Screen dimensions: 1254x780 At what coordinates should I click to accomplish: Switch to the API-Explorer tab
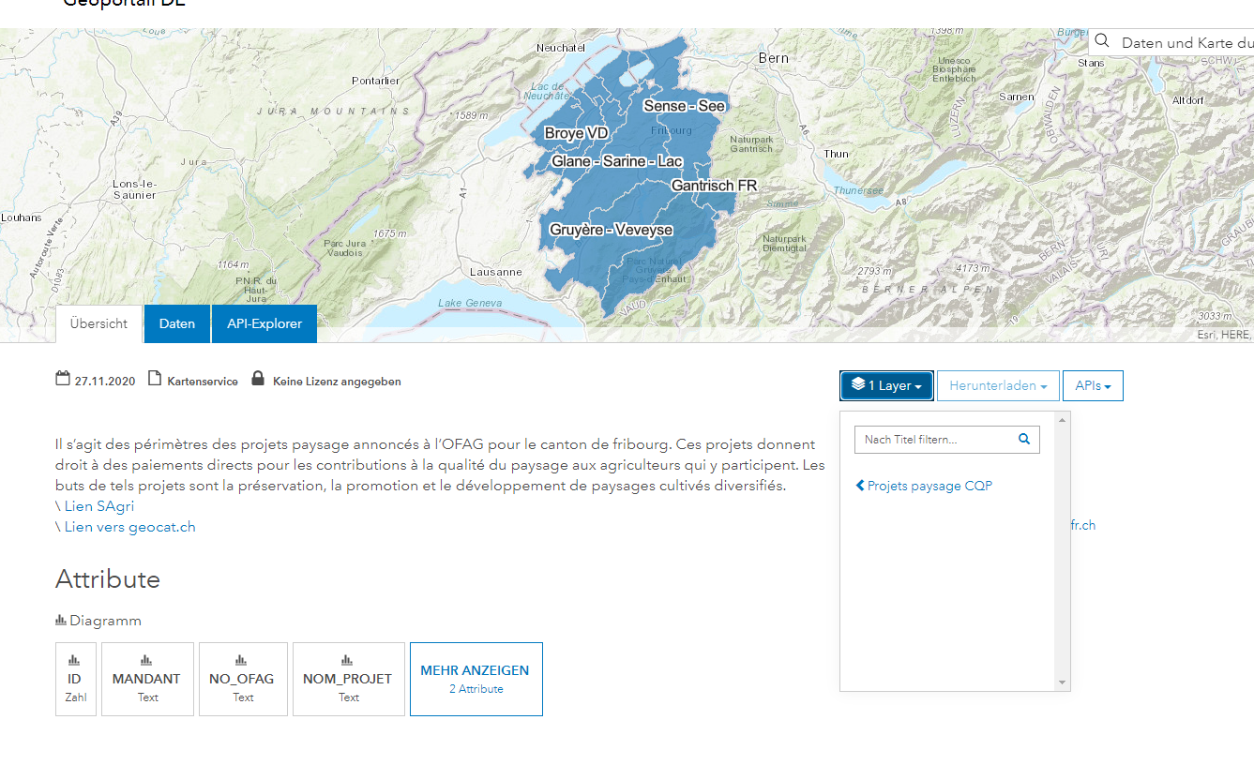[x=264, y=323]
